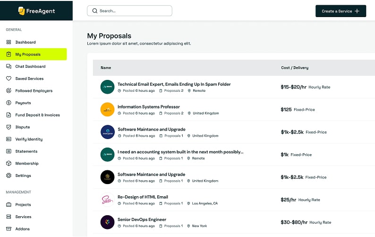Click the FreeAgent logo

(36, 10)
